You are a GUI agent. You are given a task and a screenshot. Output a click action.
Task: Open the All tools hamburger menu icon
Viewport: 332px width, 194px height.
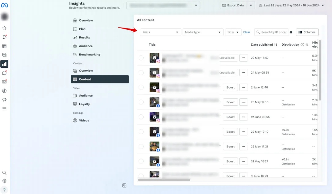tap(4, 109)
